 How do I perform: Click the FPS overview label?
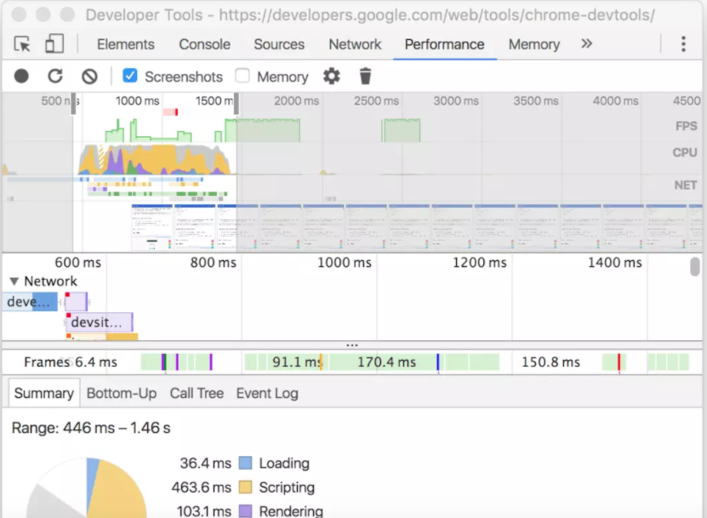point(686,126)
